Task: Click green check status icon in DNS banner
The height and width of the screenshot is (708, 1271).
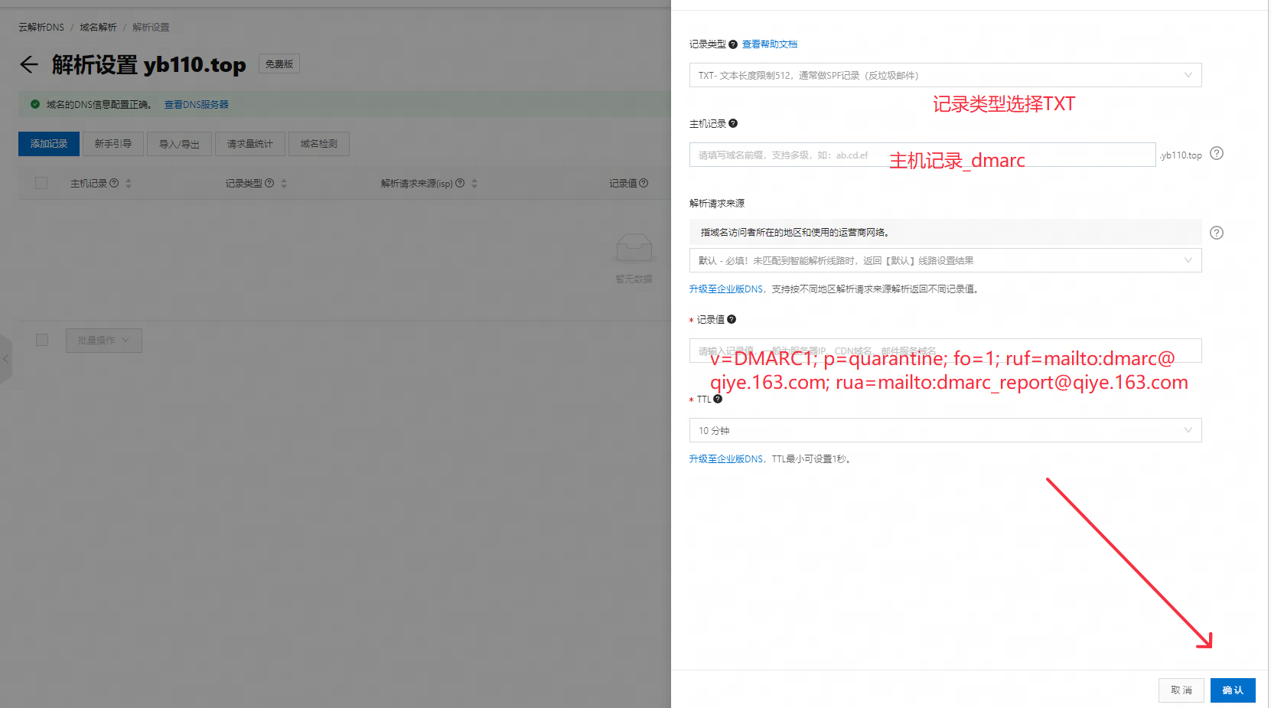Action: coord(35,104)
